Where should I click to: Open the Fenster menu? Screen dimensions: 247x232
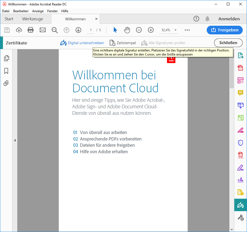coord(52,11)
